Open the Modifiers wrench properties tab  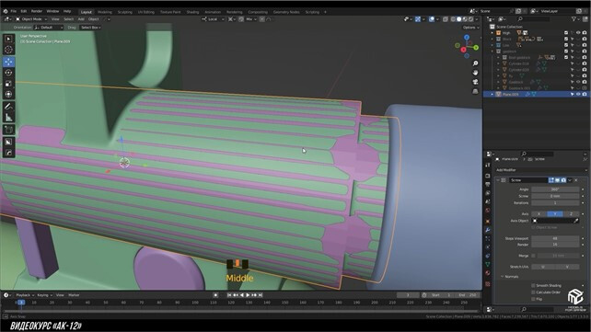pos(488,230)
